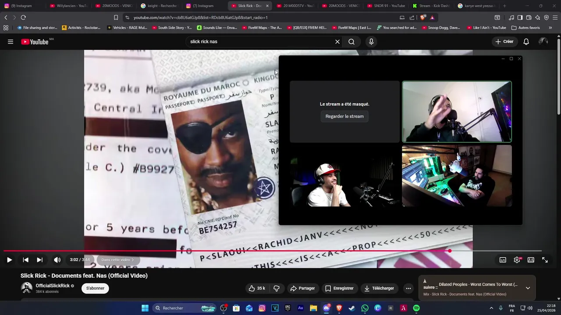Select the white-cap streamer tile in overlay
561x315 pixels.
[x=344, y=176]
